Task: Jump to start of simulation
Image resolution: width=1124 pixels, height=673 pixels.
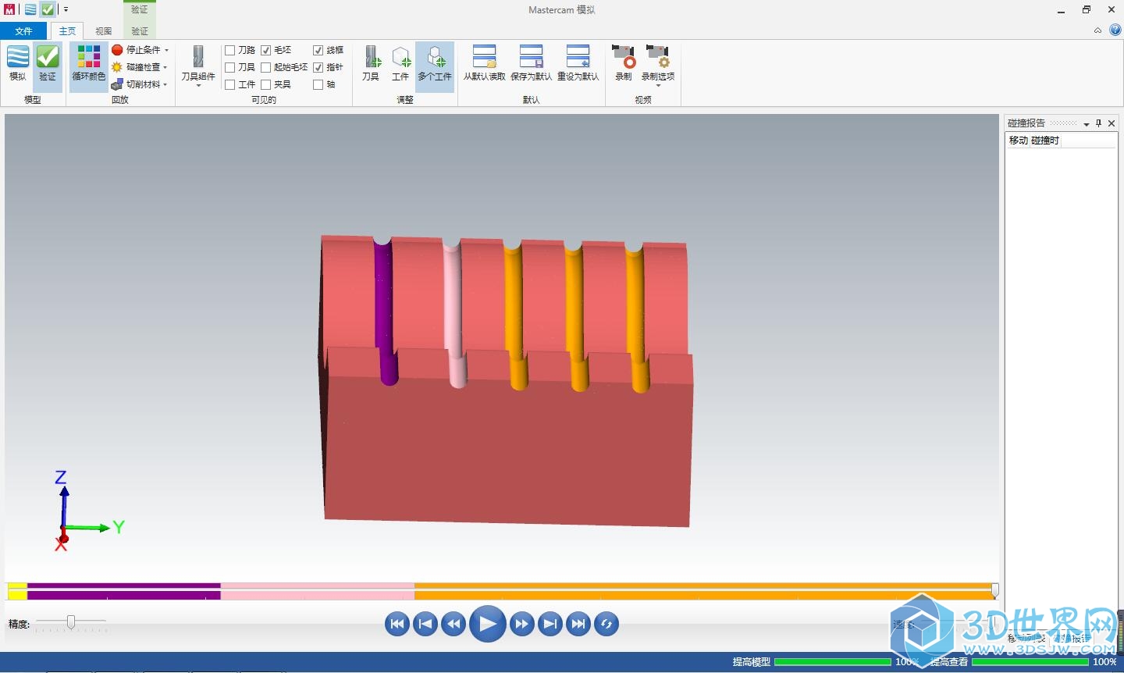Action: (x=397, y=624)
